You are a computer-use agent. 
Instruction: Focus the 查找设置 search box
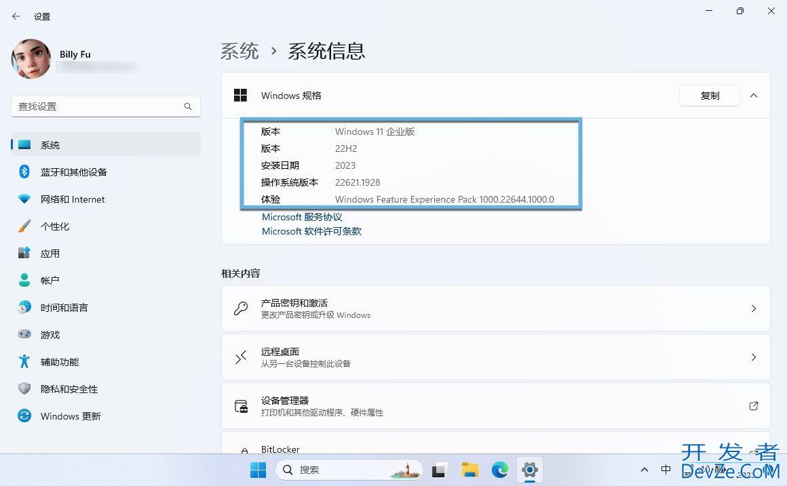pyautogui.click(x=105, y=106)
